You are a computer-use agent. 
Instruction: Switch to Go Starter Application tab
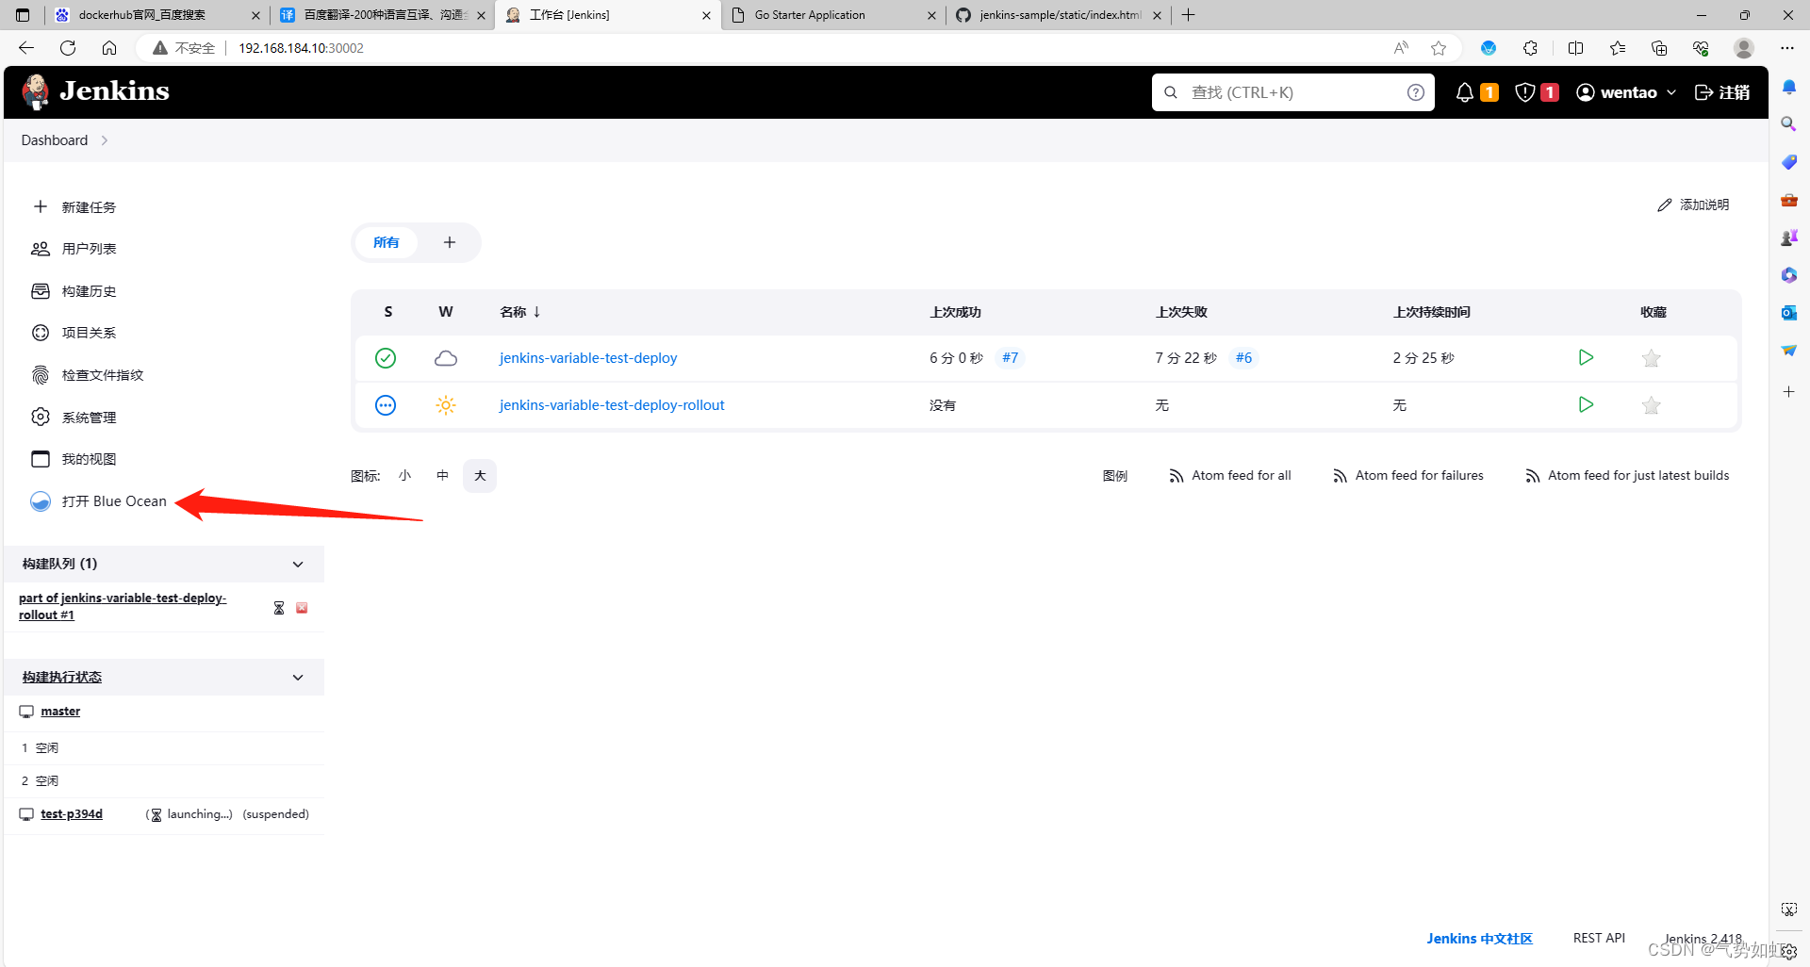click(x=833, y=15)
